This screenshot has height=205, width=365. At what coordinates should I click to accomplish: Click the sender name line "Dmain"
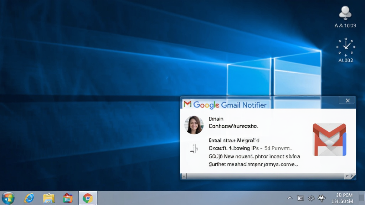pos(216,119)
